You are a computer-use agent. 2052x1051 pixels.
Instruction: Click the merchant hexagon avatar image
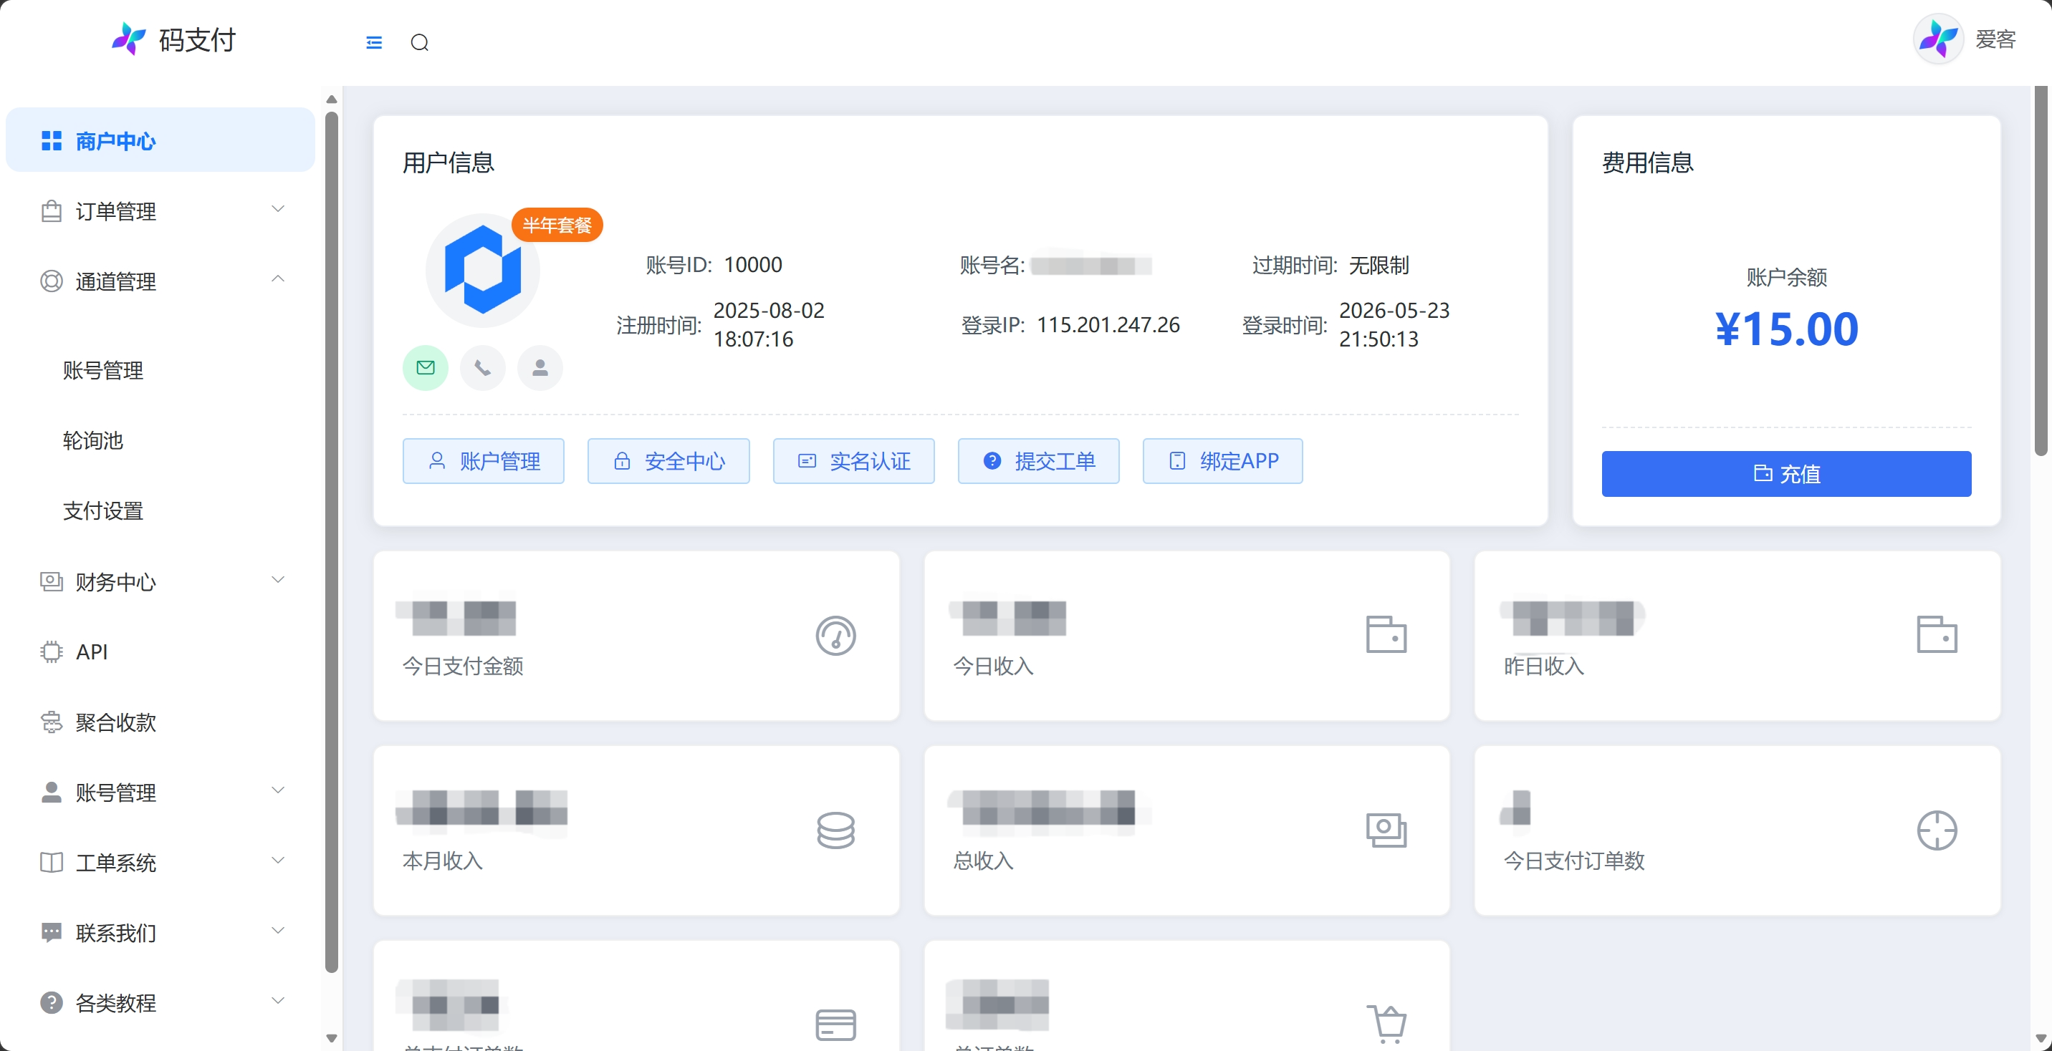tap(483, 270)
